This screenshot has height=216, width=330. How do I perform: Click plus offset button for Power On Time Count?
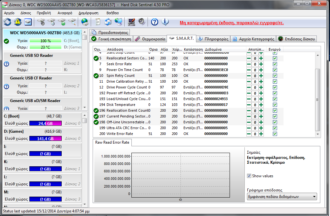[261, 70]
